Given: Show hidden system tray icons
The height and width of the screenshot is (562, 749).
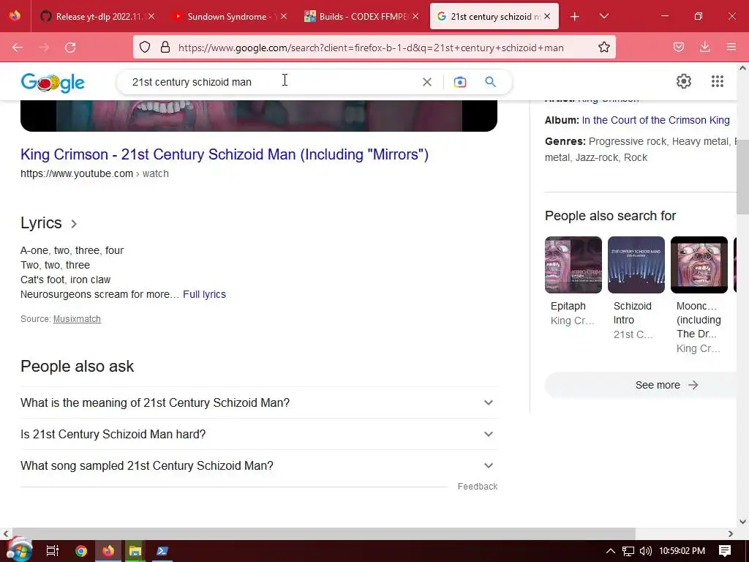Looking at the screenshot, I should (611, 551).
